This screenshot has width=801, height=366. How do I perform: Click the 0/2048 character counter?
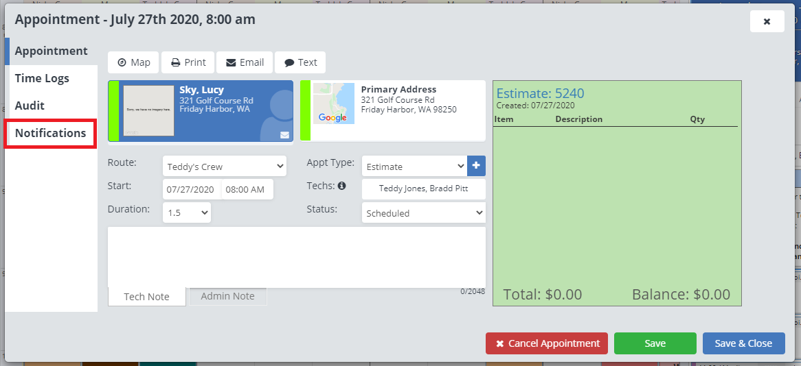tap(473, 291)
